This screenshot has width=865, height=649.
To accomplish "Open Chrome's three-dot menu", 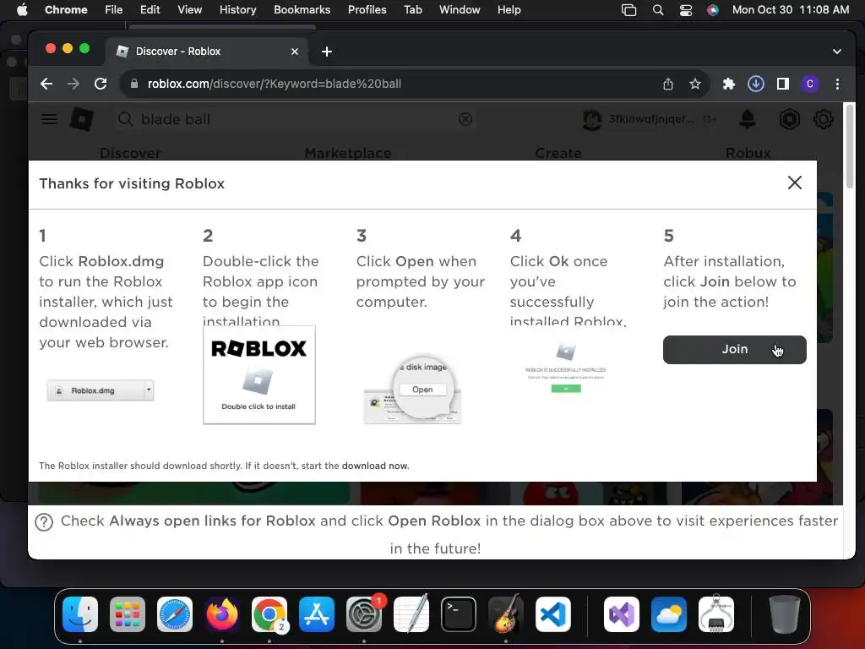I will (x=837, y=84).
